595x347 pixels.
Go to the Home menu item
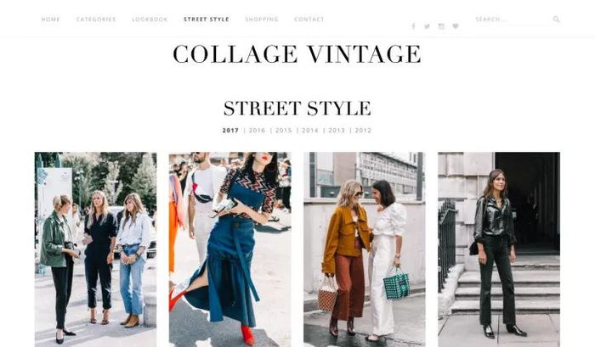pyautogui.click(x=50, y=20)
